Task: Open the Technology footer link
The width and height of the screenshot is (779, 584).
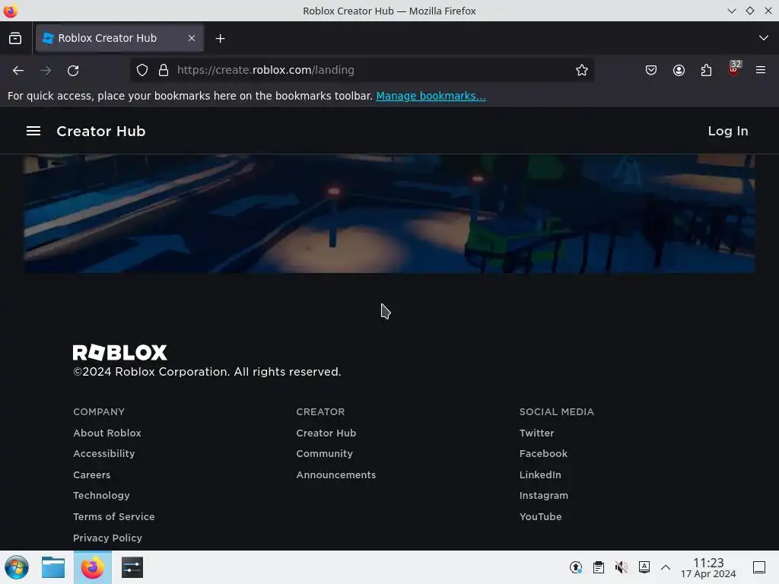Action: tap(101, 496)
